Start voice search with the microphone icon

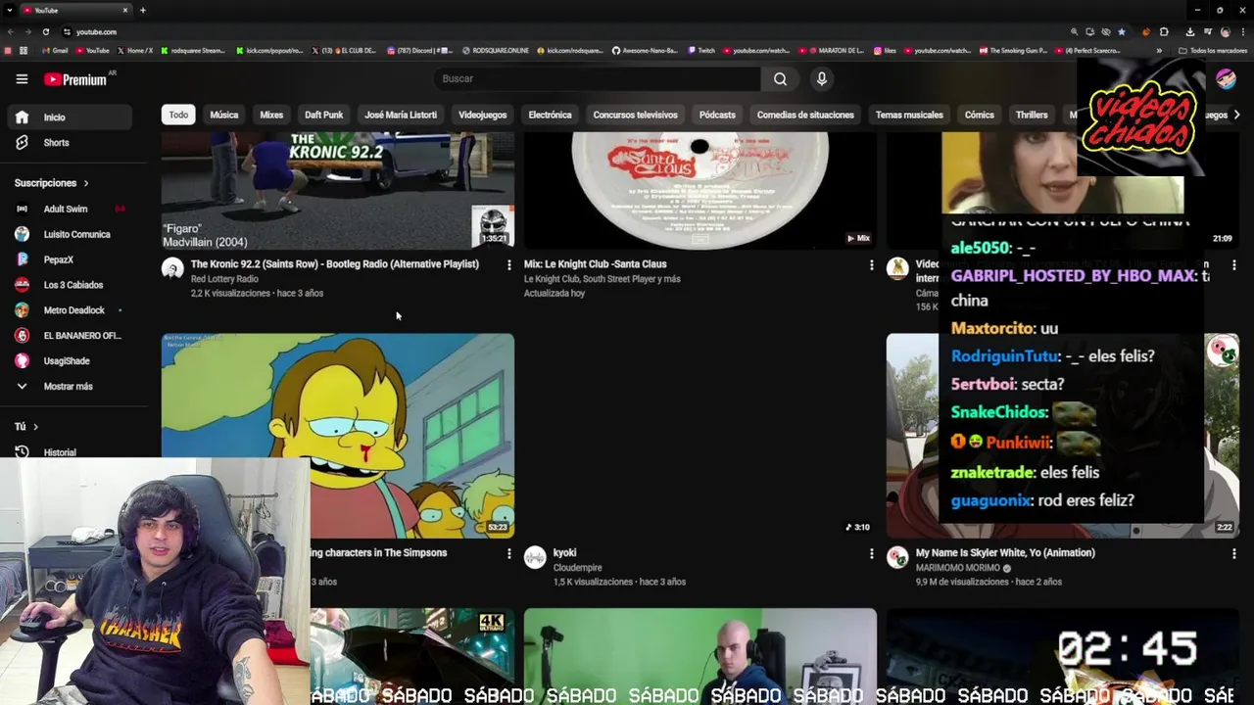pyautogui.click(x=822, y=79)
